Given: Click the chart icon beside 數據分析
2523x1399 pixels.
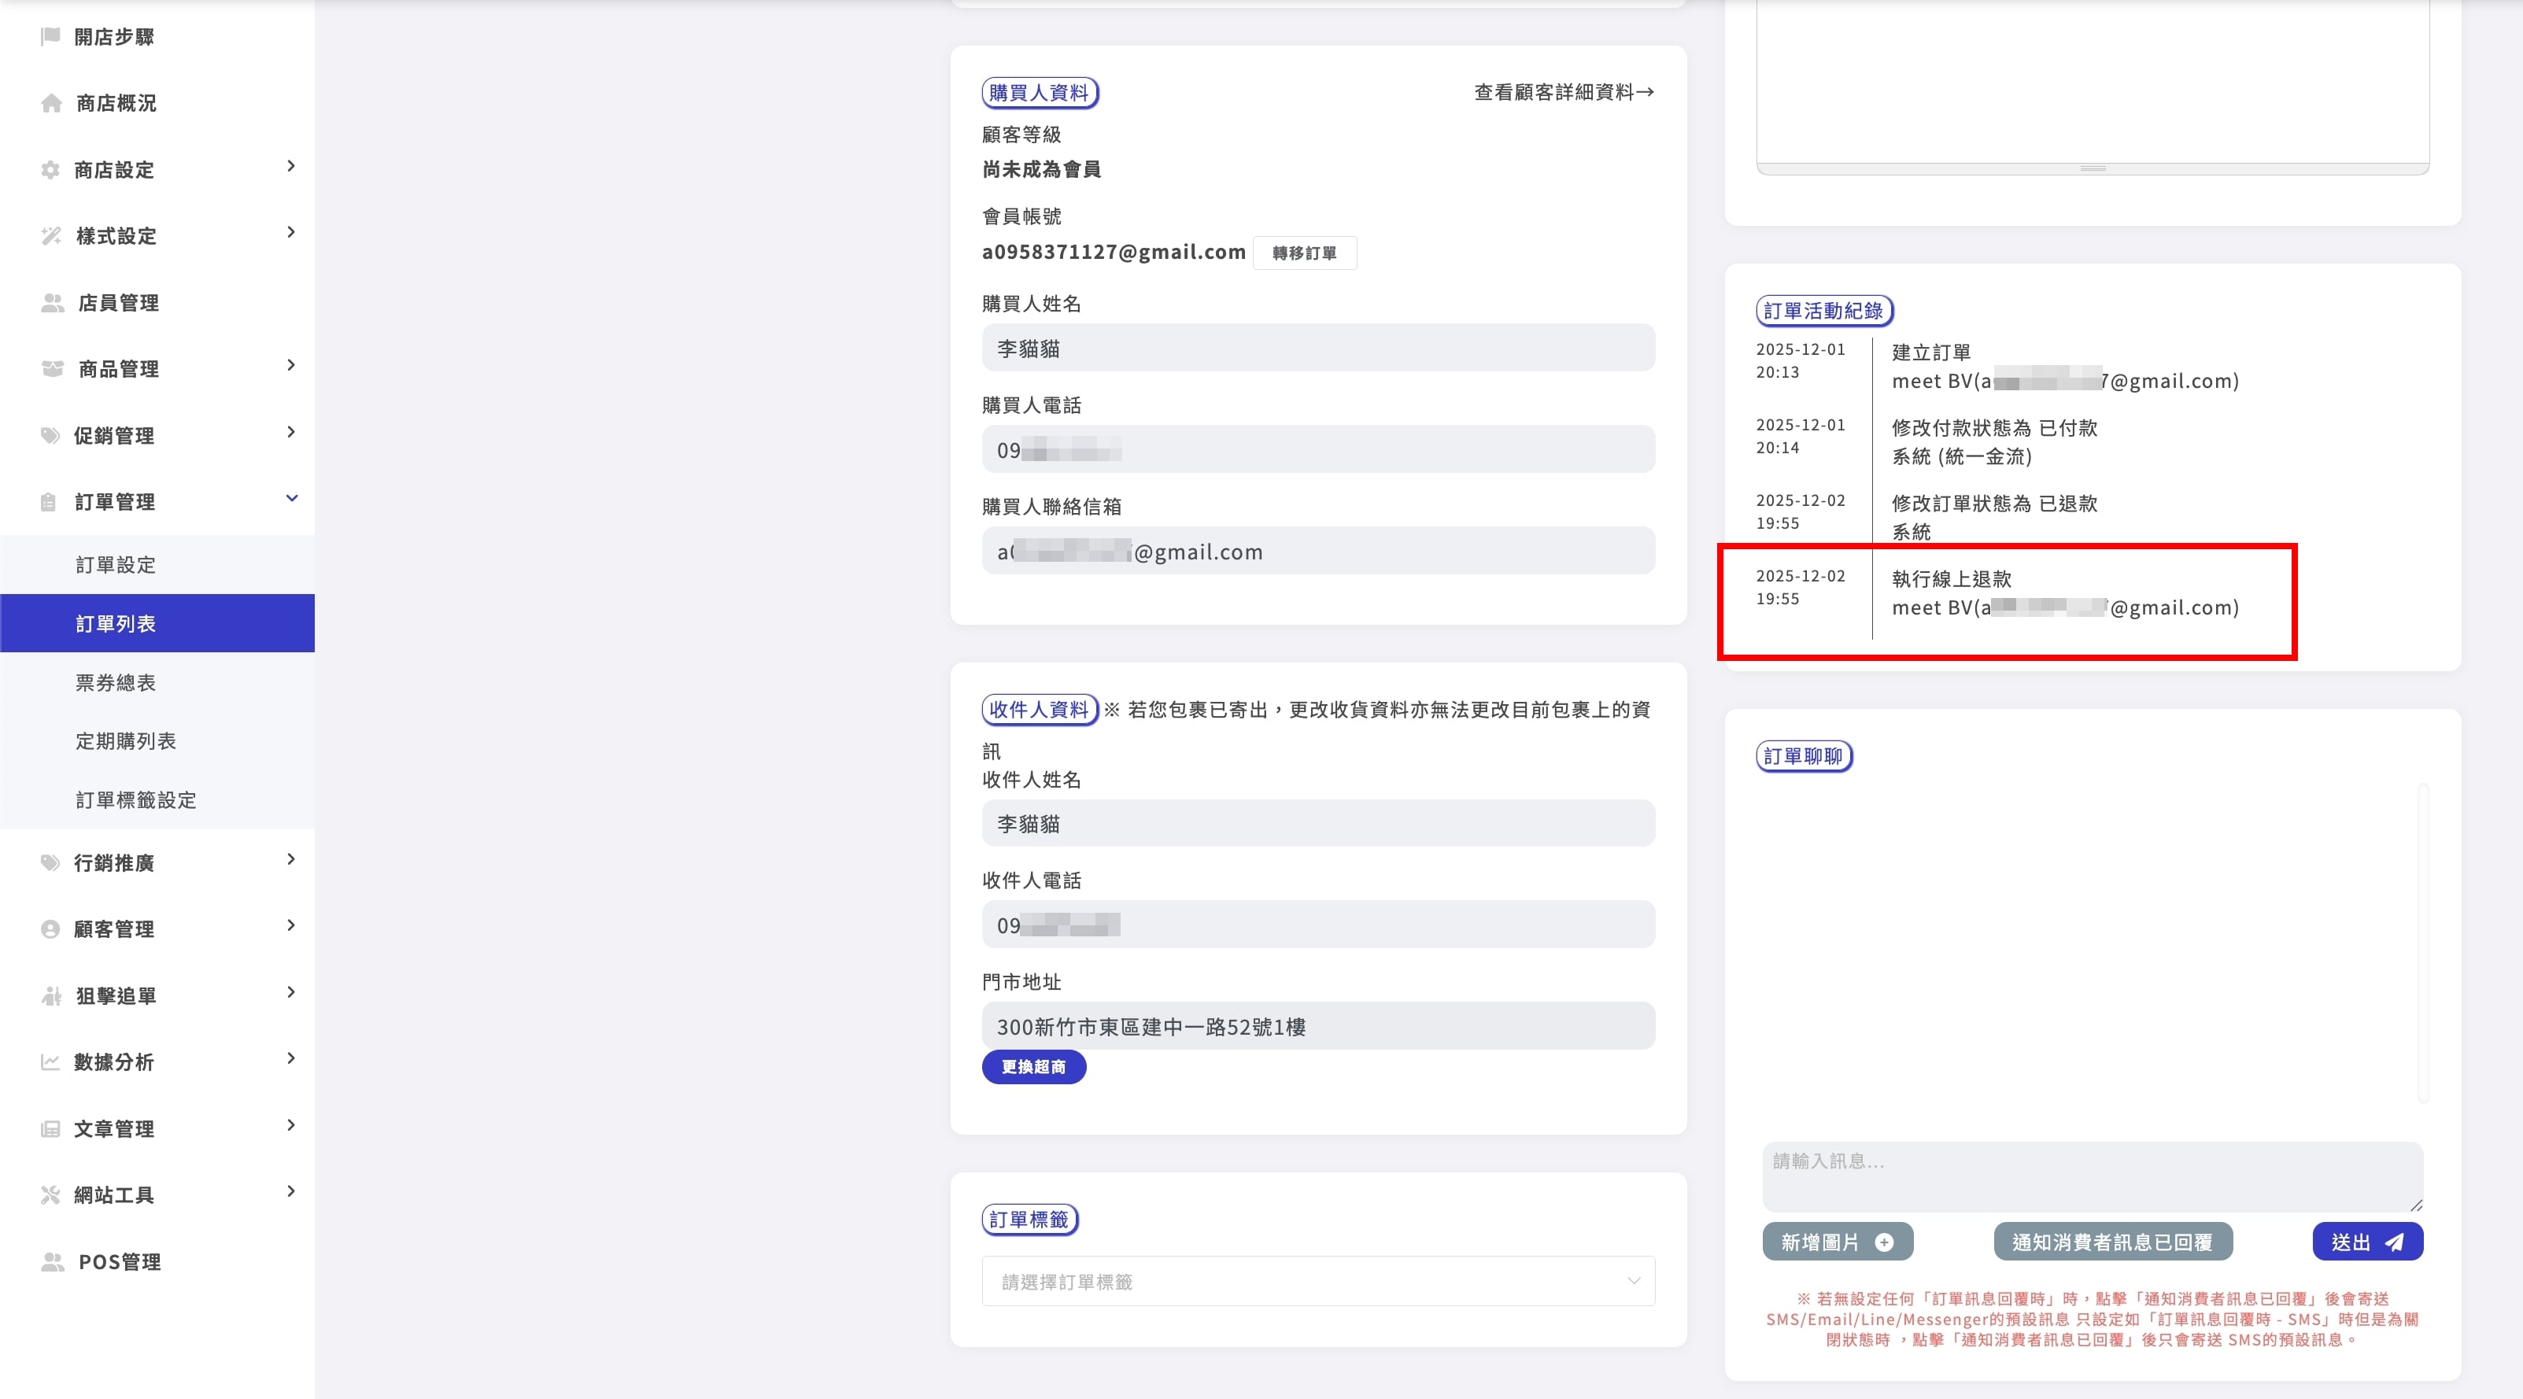Looking at the screenshot, I should click(50, 1061).
